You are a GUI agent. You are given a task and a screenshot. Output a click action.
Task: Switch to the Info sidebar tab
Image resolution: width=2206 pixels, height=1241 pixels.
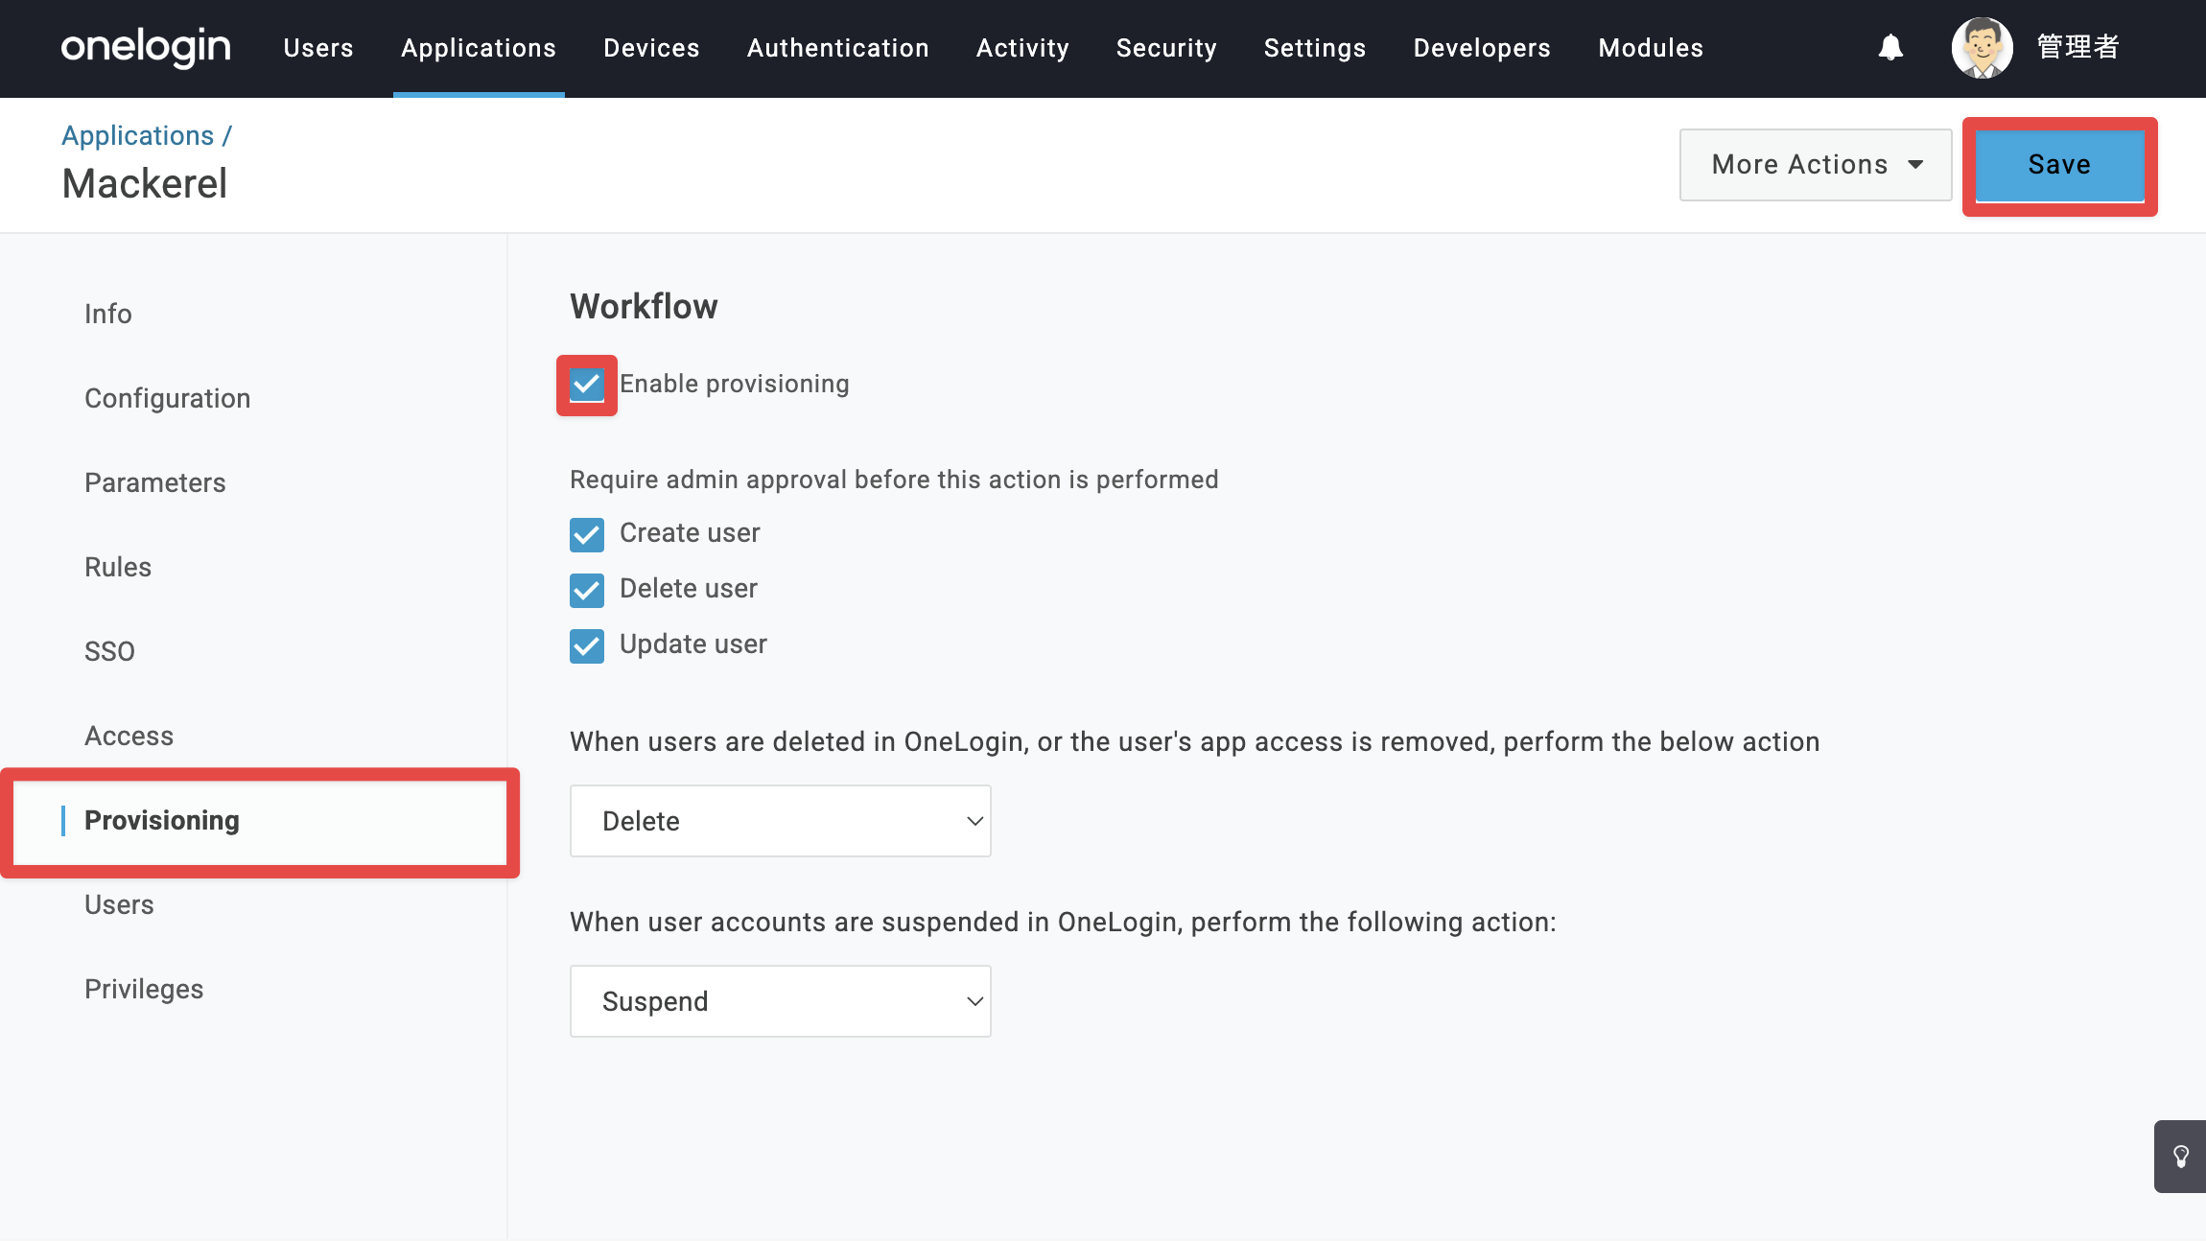108,314
